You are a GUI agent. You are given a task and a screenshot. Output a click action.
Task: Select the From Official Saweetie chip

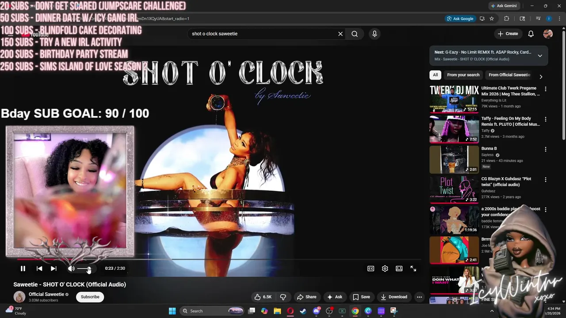tap(509, 75)
